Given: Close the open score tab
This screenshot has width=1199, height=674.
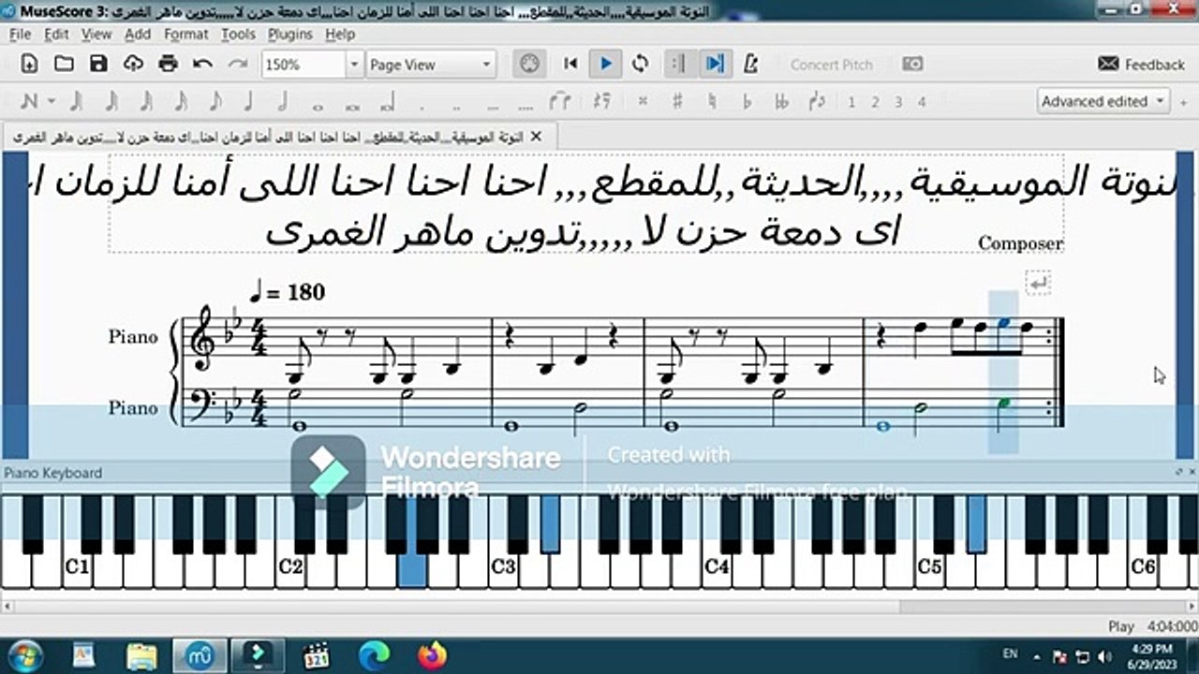Looking at the screenshot, I should pos(536,137).
